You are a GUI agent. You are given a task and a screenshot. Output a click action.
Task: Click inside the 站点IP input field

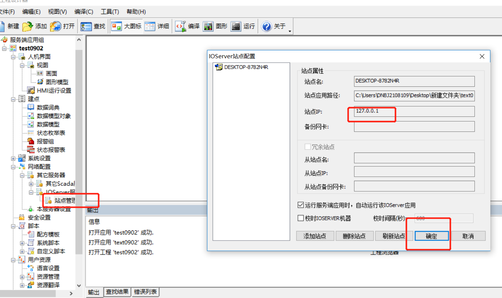point(413,111)
